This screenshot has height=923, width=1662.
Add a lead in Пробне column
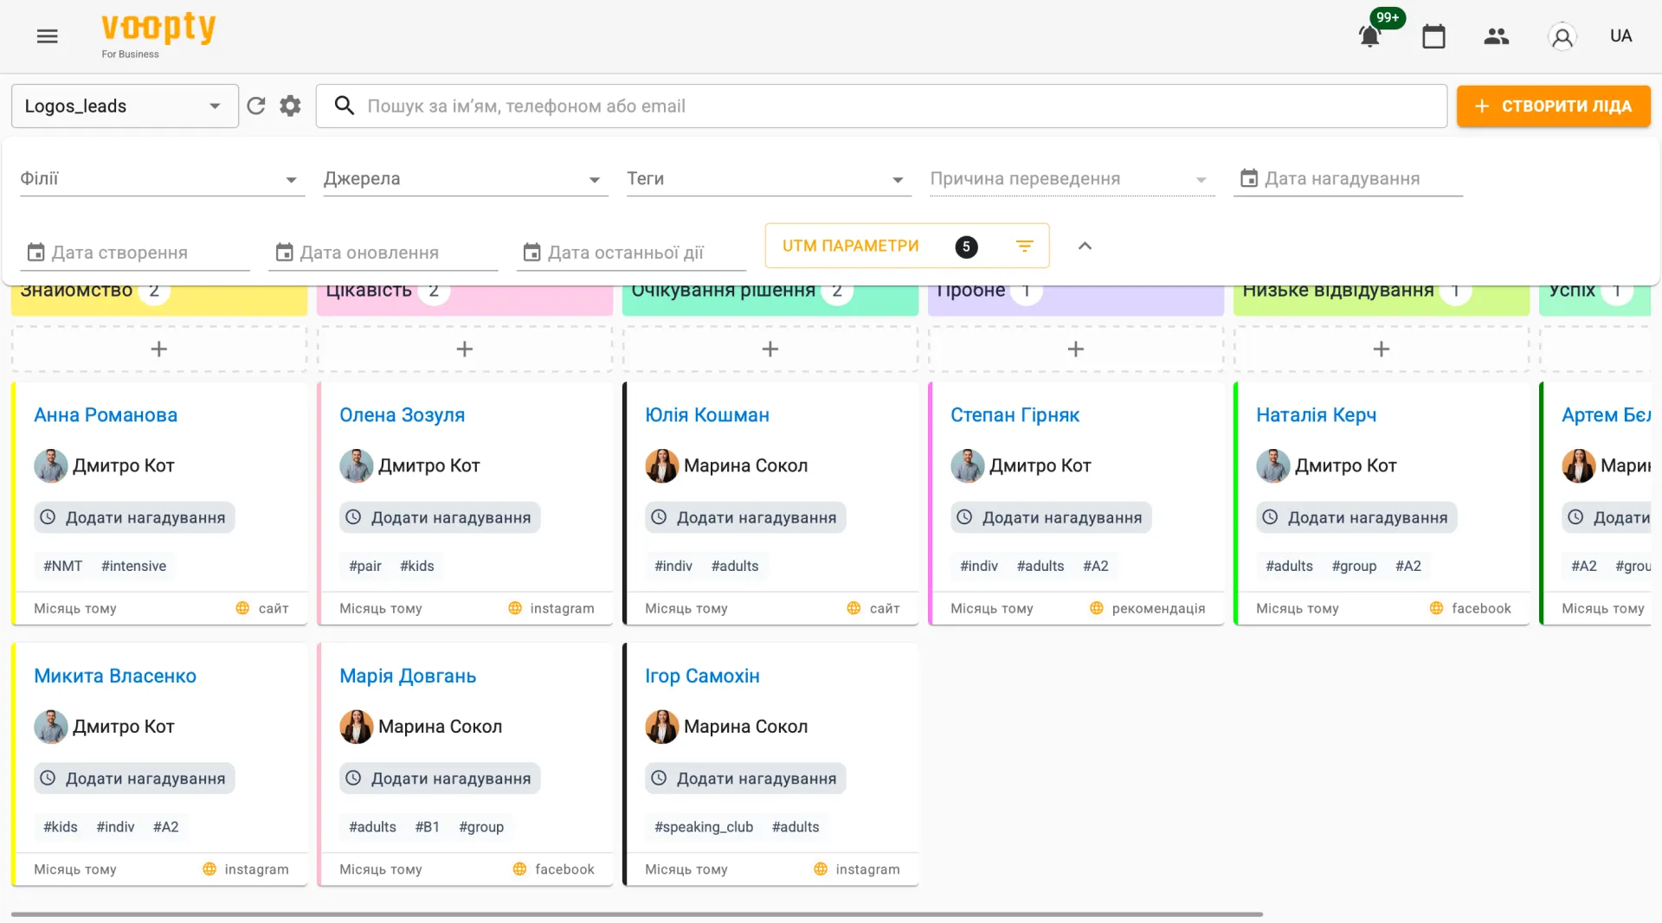click(x=1076, y=349)
